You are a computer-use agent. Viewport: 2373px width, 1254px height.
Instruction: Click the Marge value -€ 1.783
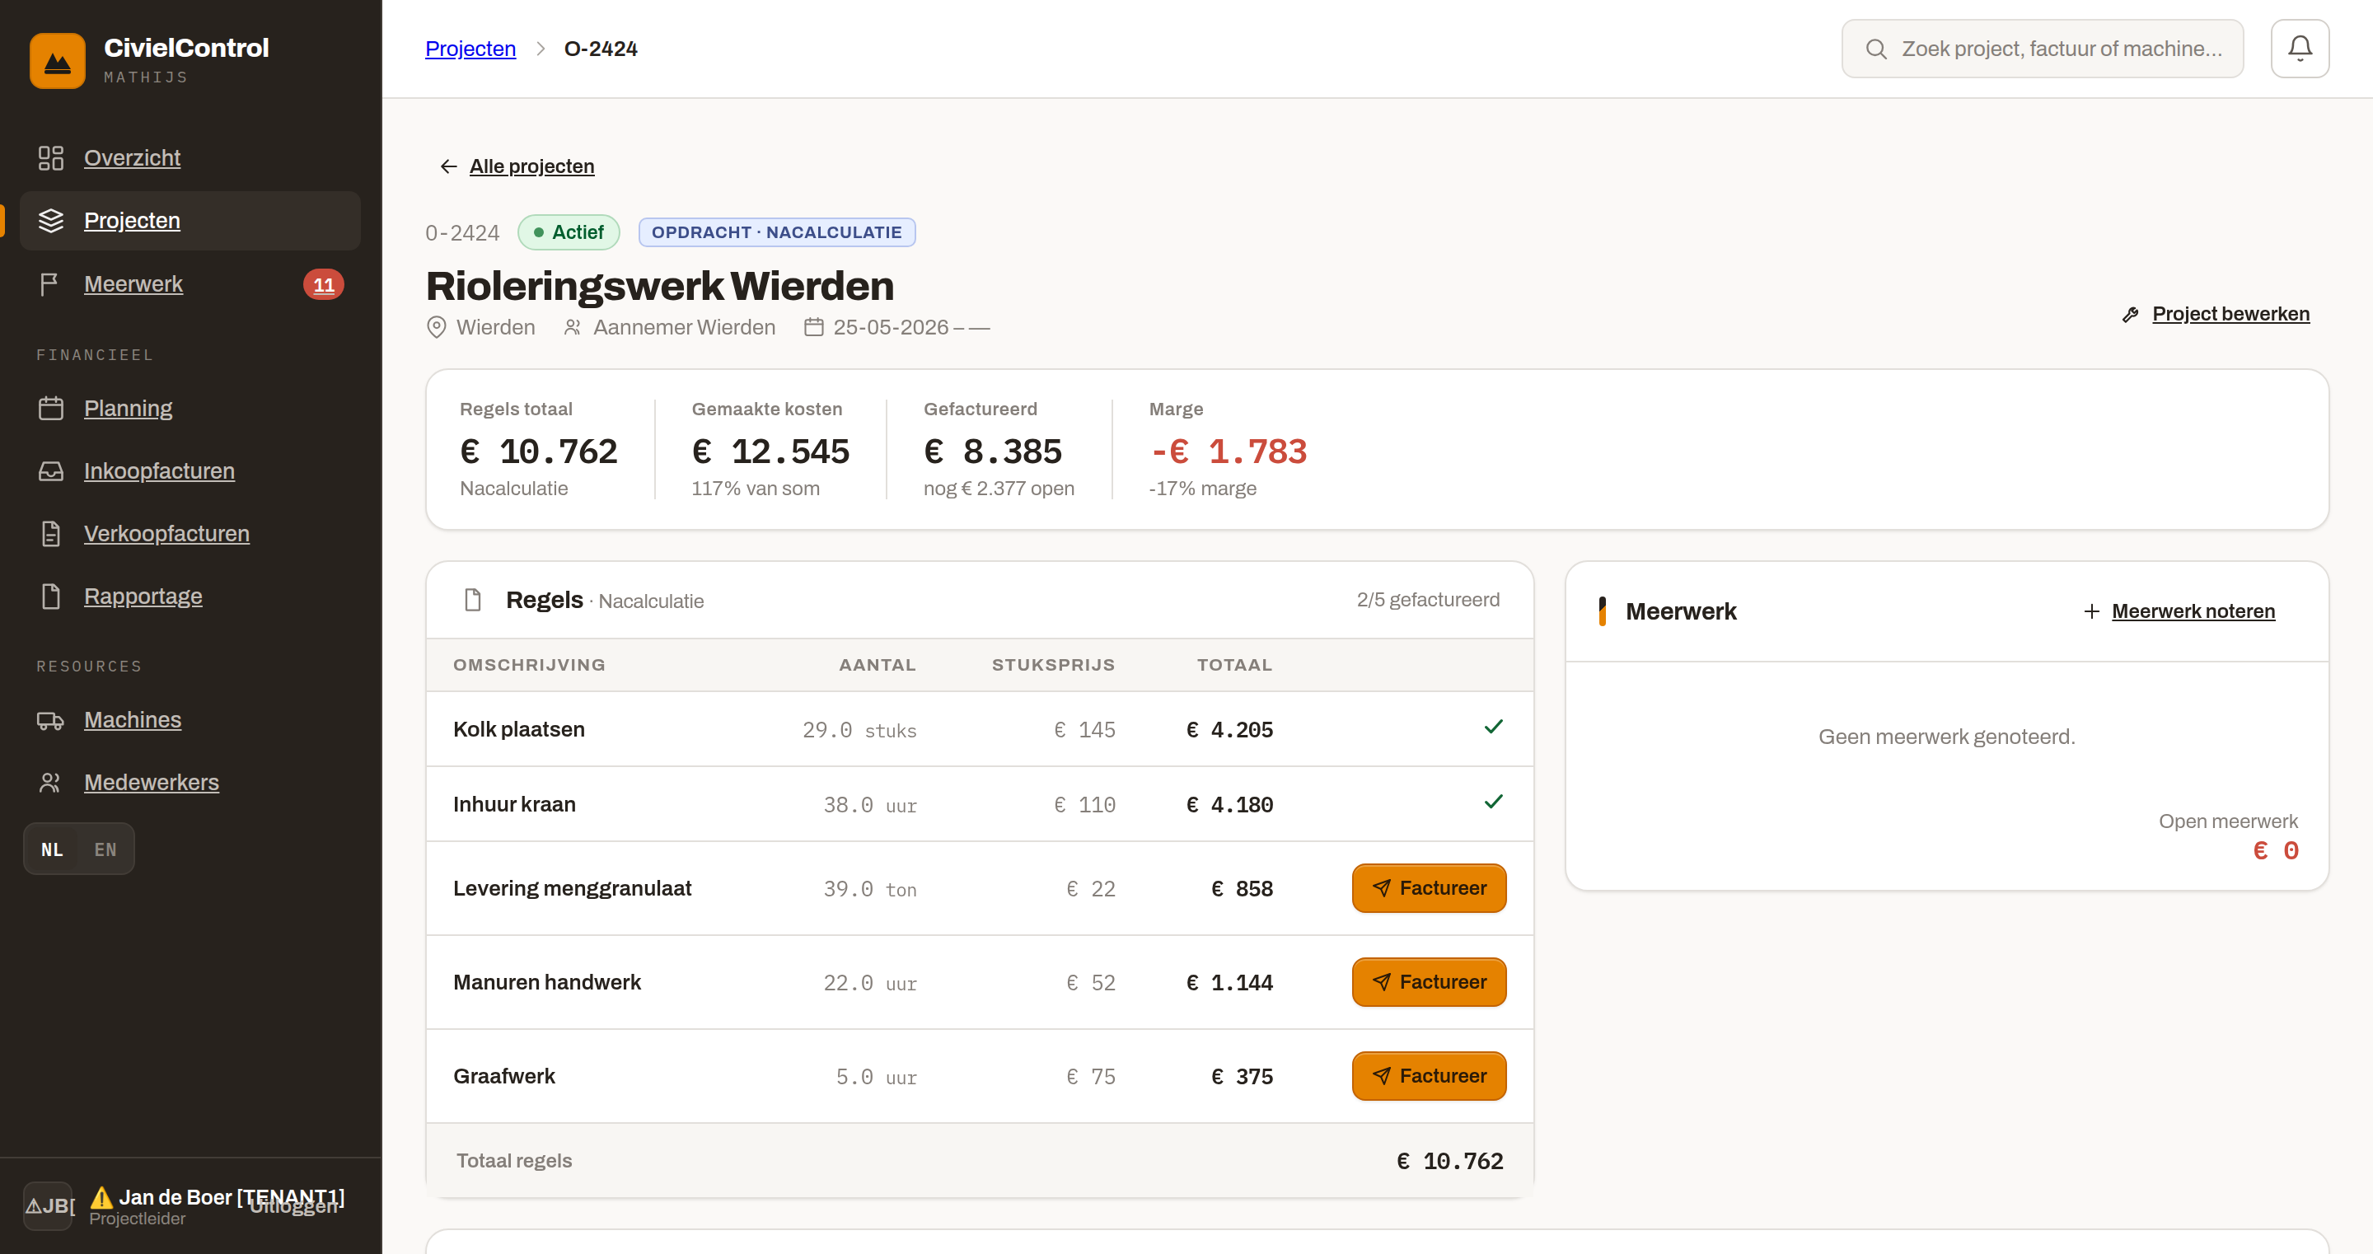click(x=1228, y=452)
